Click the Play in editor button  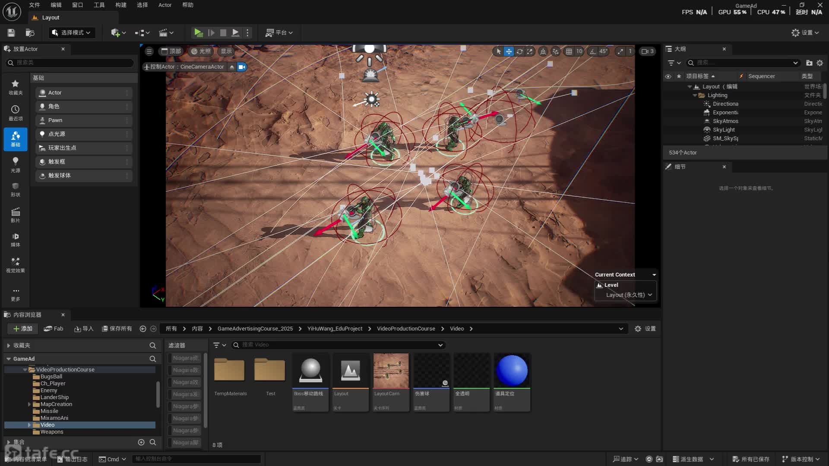click(x=198, y=32)
